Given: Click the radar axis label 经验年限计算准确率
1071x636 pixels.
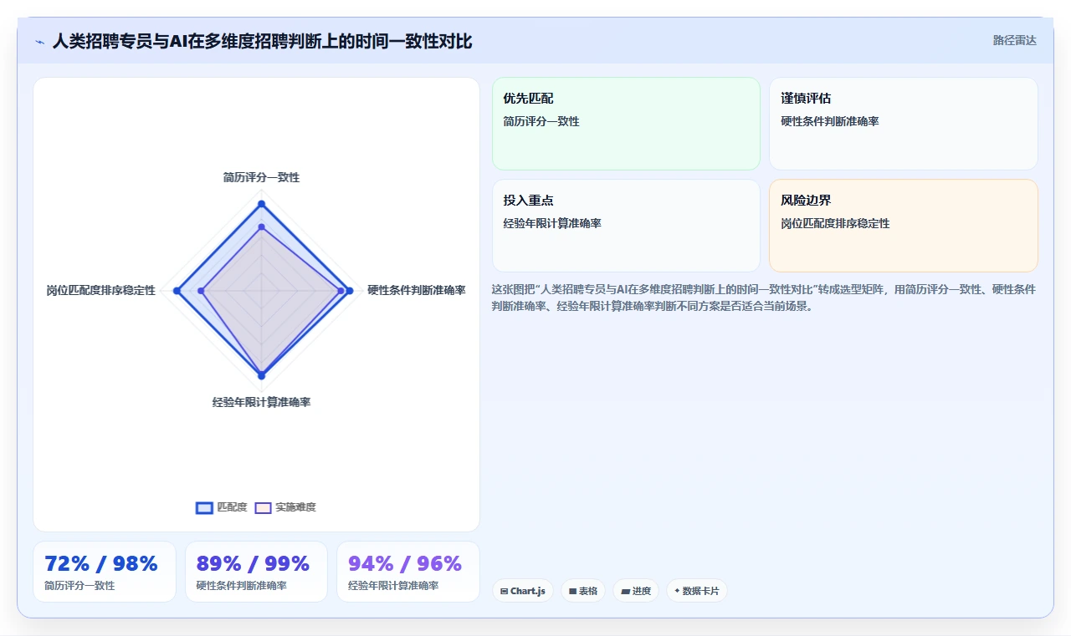Looking at the screenshot, I should click(x=261, y=402).
